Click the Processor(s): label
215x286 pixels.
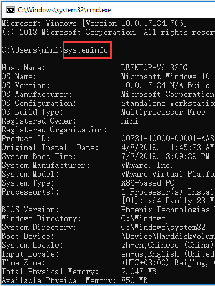click(30, 192)
